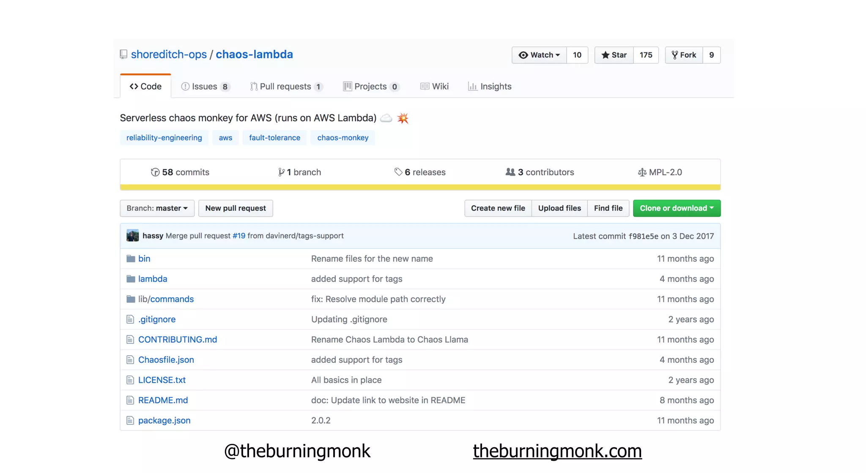
Task: Click the watchers count 10
Action: pyautogui.click(x=577, y=55)
